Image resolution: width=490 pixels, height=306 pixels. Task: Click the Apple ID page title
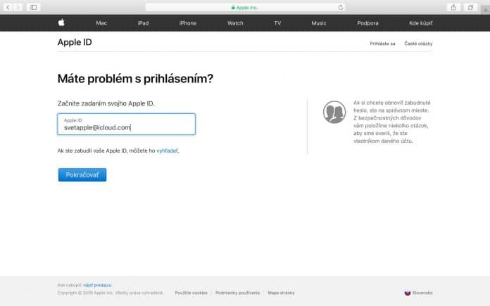tap(75, 42)
